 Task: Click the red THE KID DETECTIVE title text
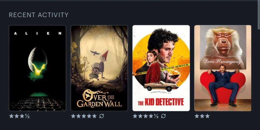point(161,102)
